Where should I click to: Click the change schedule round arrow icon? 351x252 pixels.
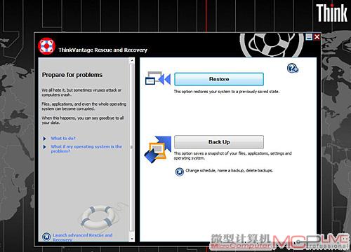tap(180, 171)
